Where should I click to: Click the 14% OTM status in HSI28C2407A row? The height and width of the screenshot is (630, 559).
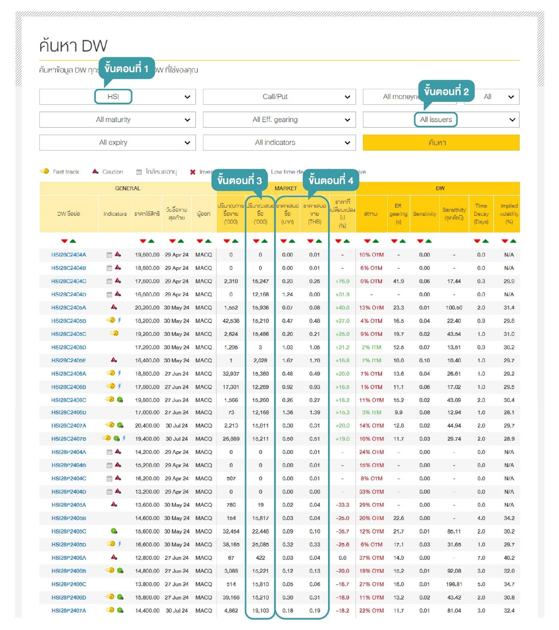371,426
